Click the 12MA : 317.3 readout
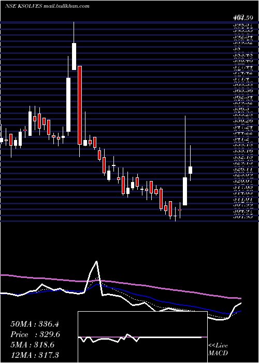This screenshot has width=259, height=363. pyautogui.click(x=35, y=355)
